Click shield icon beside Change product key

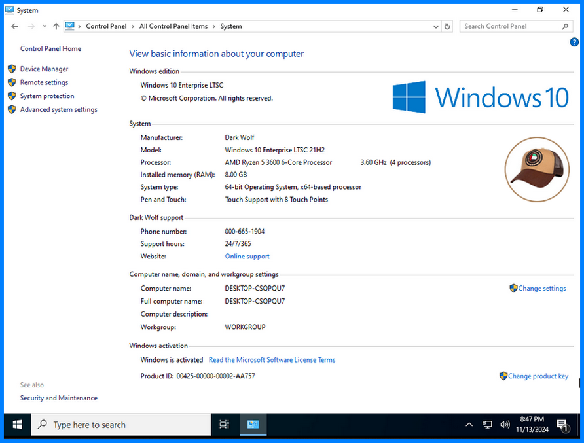pos(503,376)
